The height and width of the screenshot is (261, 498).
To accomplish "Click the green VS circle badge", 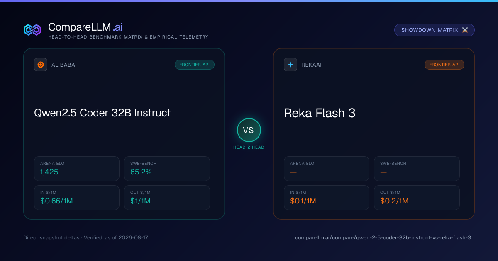I will [x=249, y=130].
